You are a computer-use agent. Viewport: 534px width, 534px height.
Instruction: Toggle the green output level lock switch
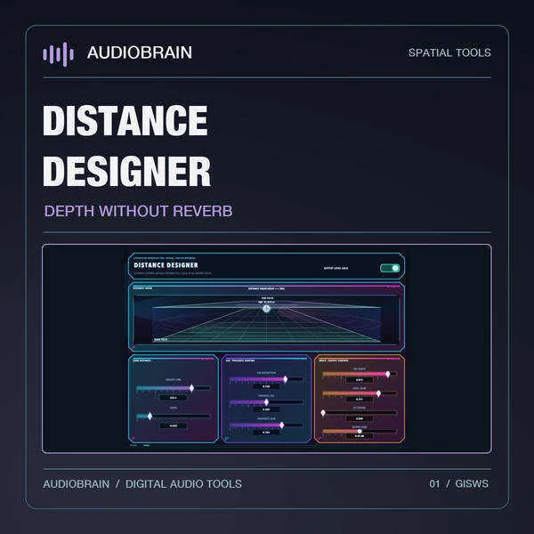pyautogui.click(x=390, y=268)
